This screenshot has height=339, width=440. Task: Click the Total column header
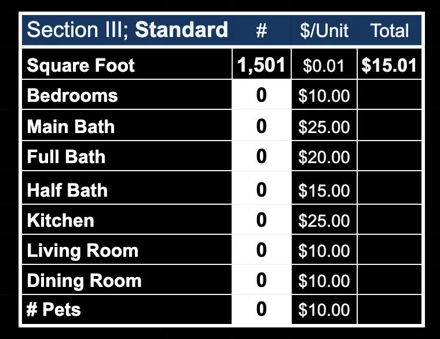(390, 30)
